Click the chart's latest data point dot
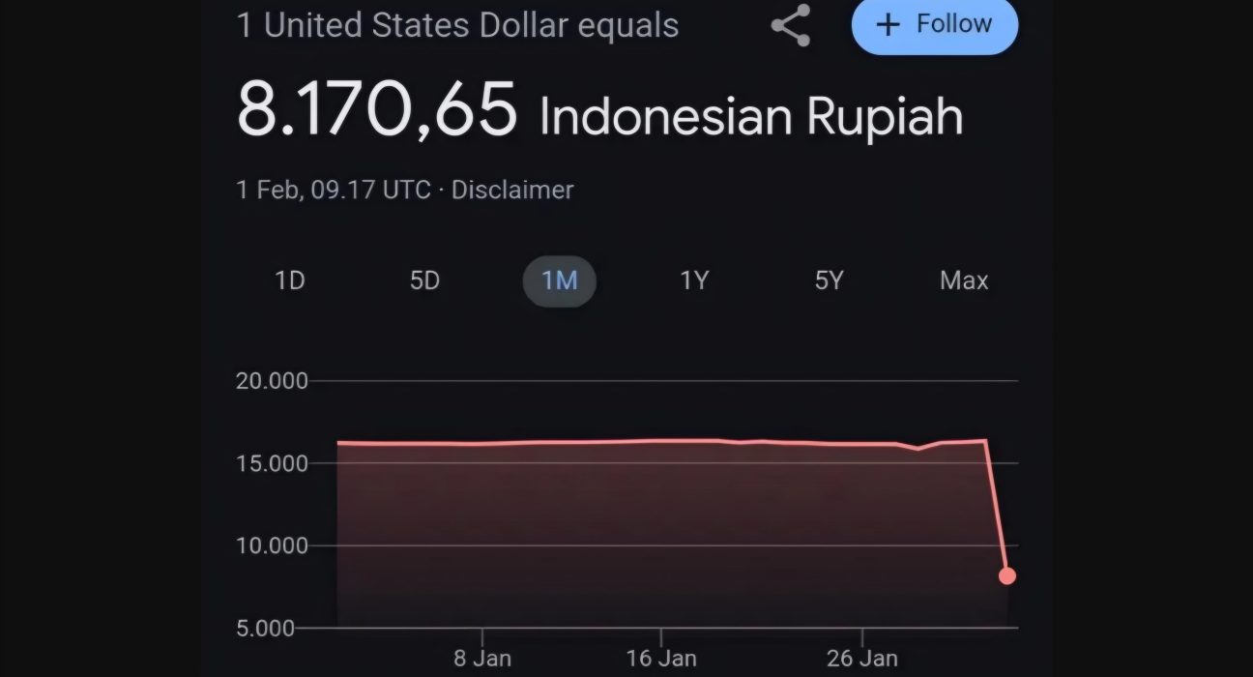Image resolution: width=1253 pixels, height=677 pixels. pos(1006,575)
